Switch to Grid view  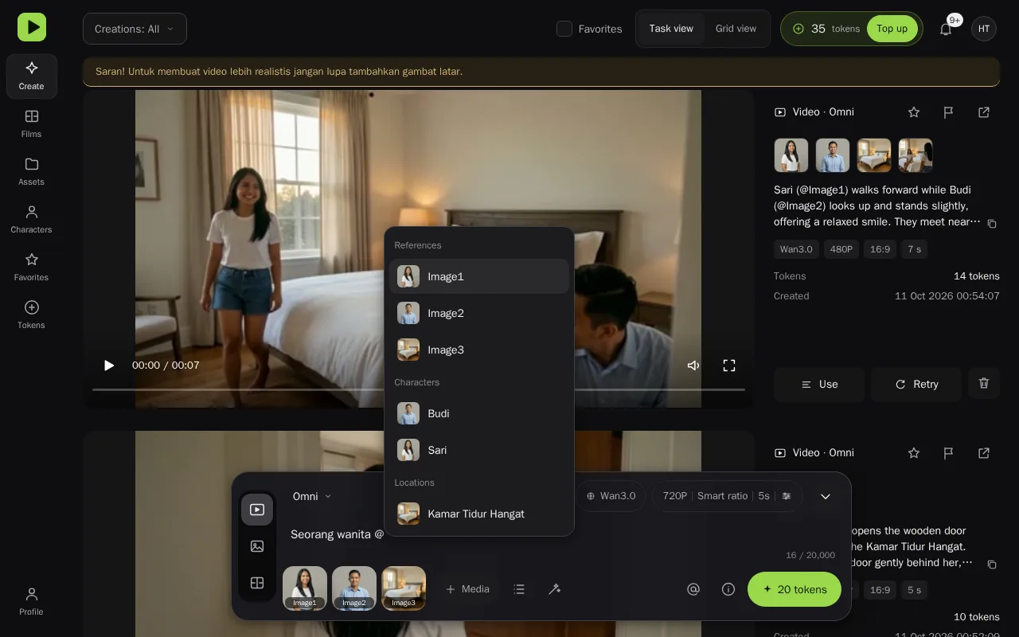pyautogui.click(x=736, y=29)
